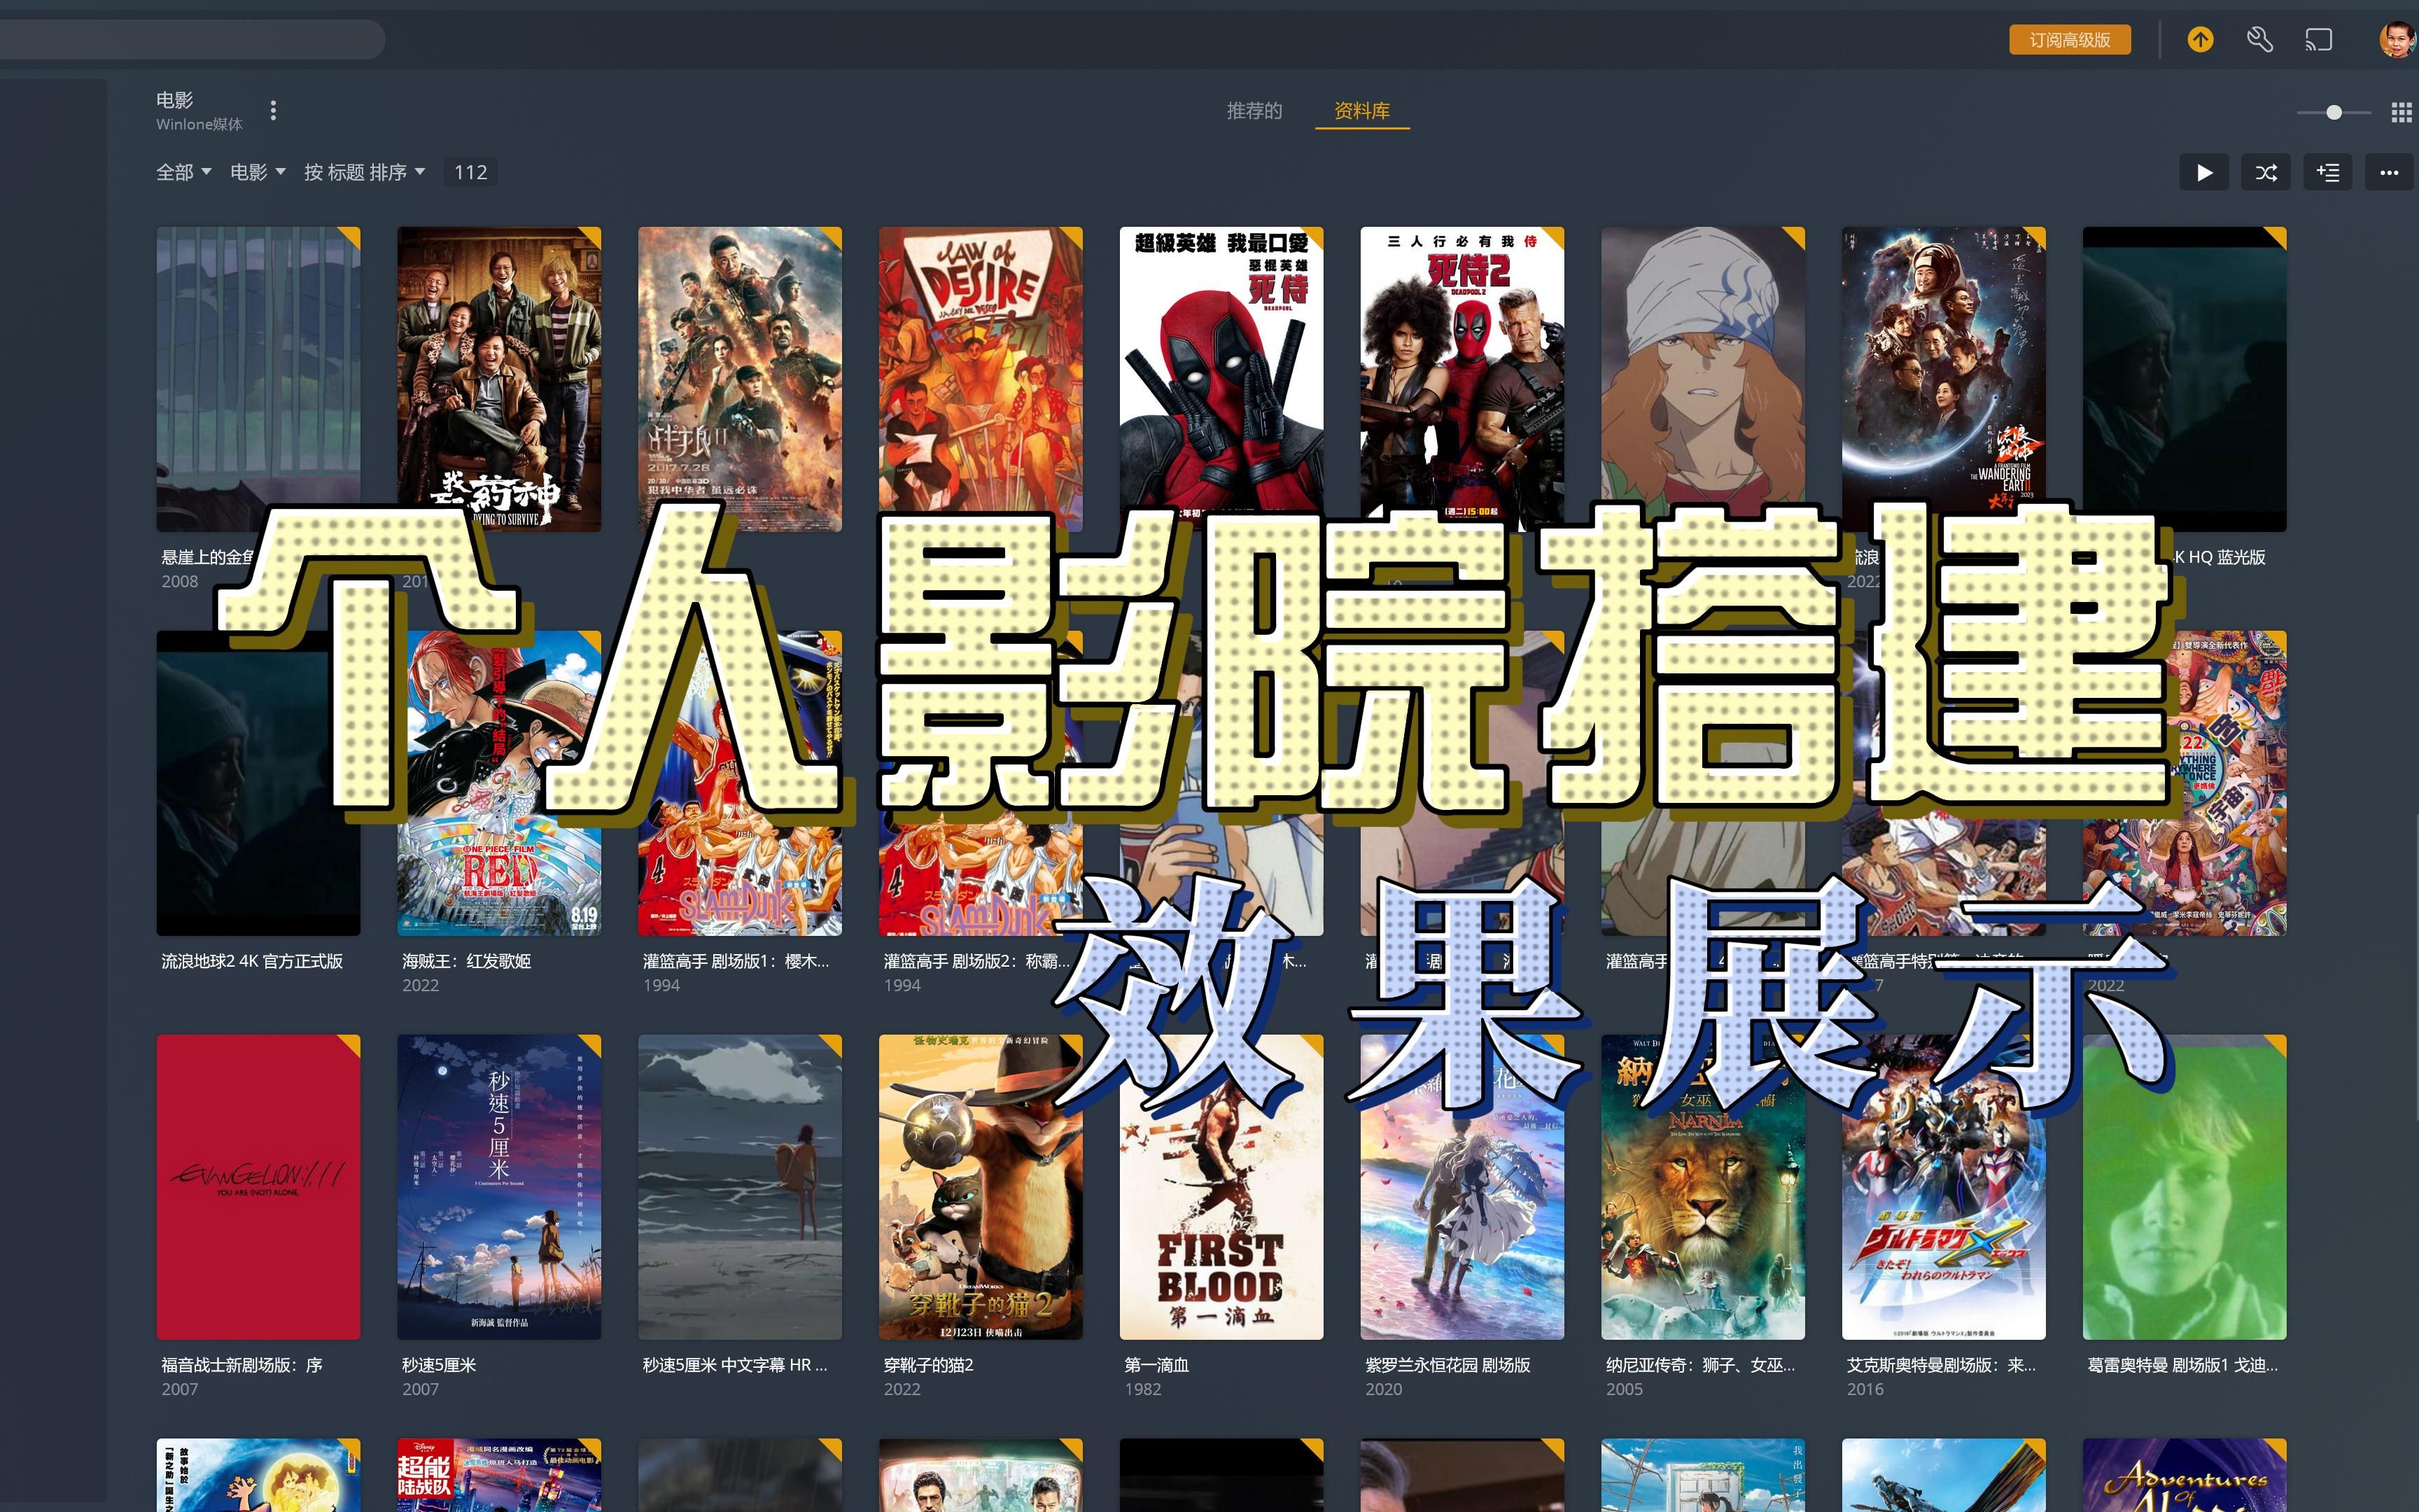Click the 悬崖上的金鱼姬 title text
Image resolution: width=2419 pixels, height=1512 pixels.
tap(208, 557)
